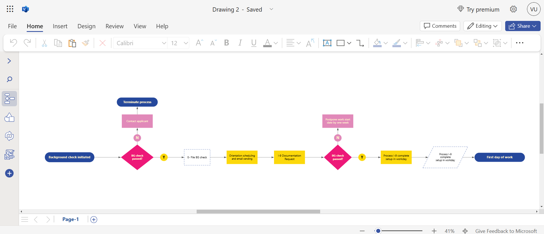Select the Rectangle shape tool
The height and width of the screenshot is (234, 544).
click(341, 43)
